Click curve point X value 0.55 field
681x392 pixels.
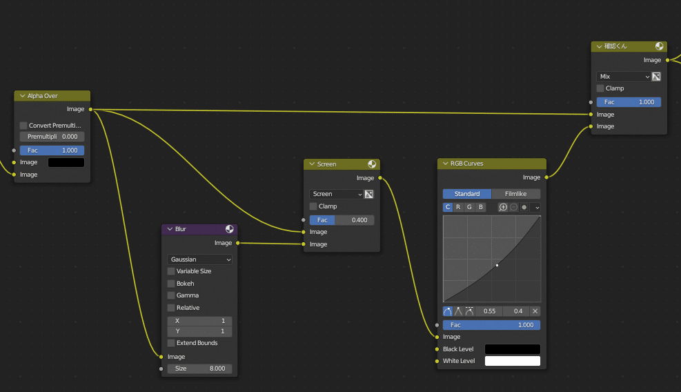489,311
